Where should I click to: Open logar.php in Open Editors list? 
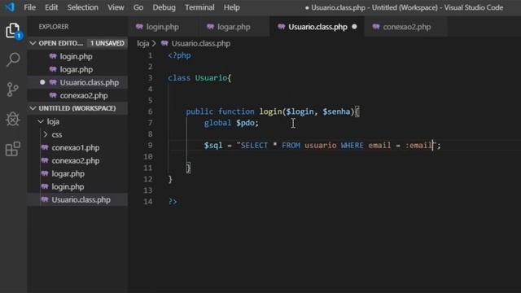(77, 69)
